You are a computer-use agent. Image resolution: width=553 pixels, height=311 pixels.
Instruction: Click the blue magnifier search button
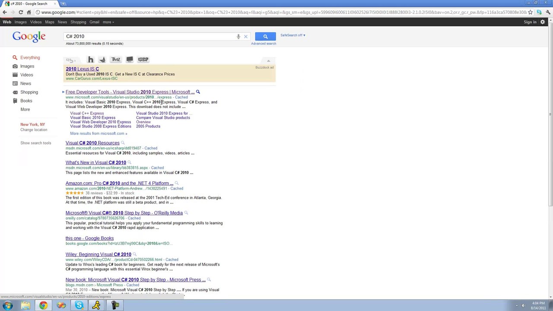tap(265, 36)
